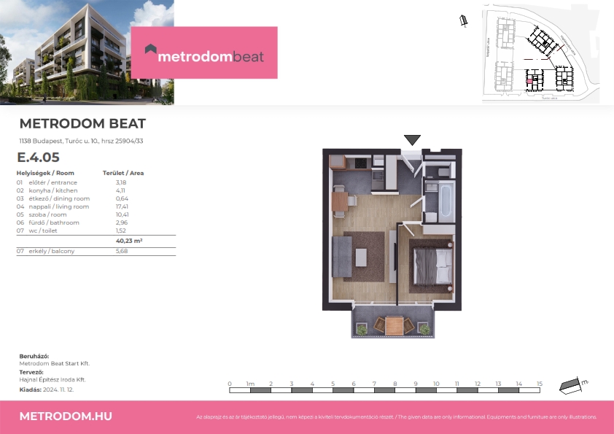Click the disclaimer text in the pink footer
Image resolution: width=614 pixels, height=434 pixels.
tap(396, 417)
